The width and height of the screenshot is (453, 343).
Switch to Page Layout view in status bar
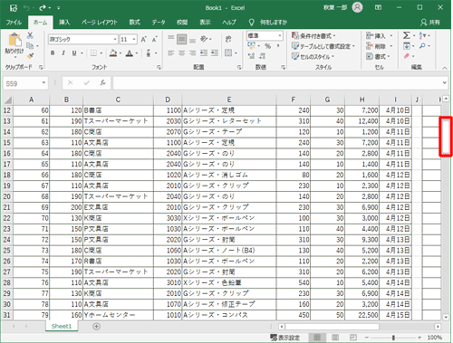(x=335, y=338)
